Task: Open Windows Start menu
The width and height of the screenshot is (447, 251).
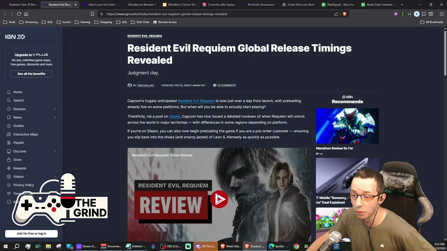Action: pos(6,246)
